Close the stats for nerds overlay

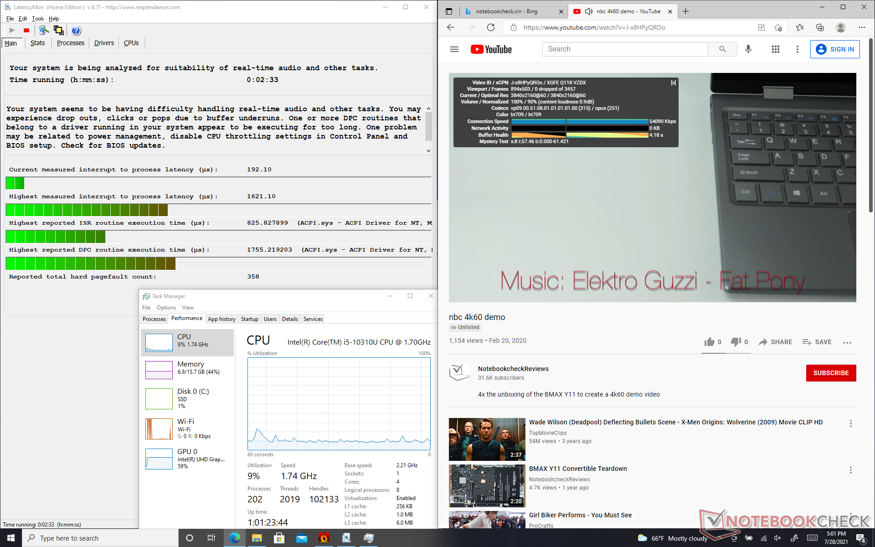point(673,83)
